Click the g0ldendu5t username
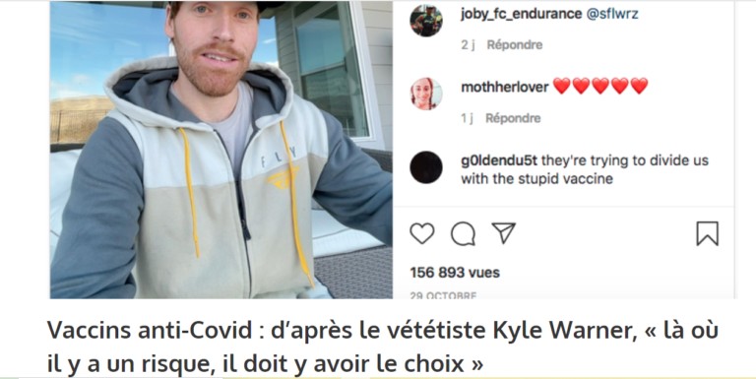Screen dimensions: 756x379 coord(499,160)
